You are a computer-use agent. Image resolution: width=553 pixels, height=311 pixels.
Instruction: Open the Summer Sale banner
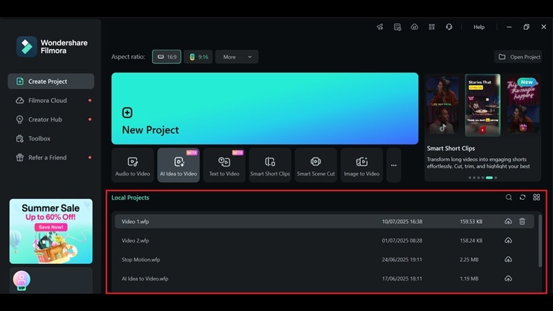click(51, 232)
